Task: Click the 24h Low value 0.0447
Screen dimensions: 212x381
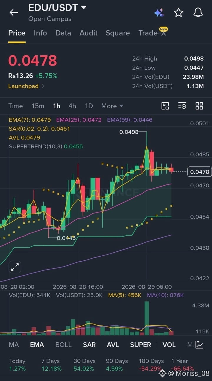Action: [194, 68]
